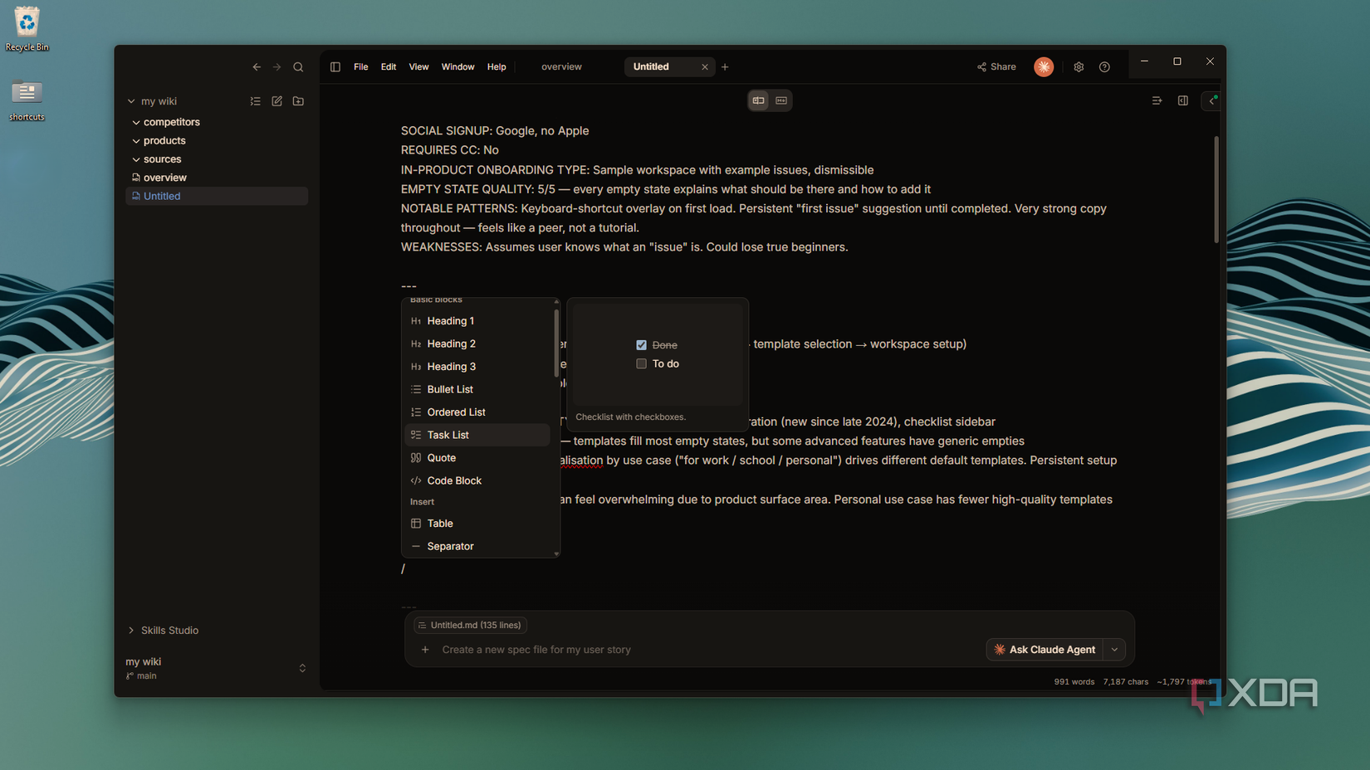Collapse the my wiki root folder
1370x770 pixels.
(131, 101)
